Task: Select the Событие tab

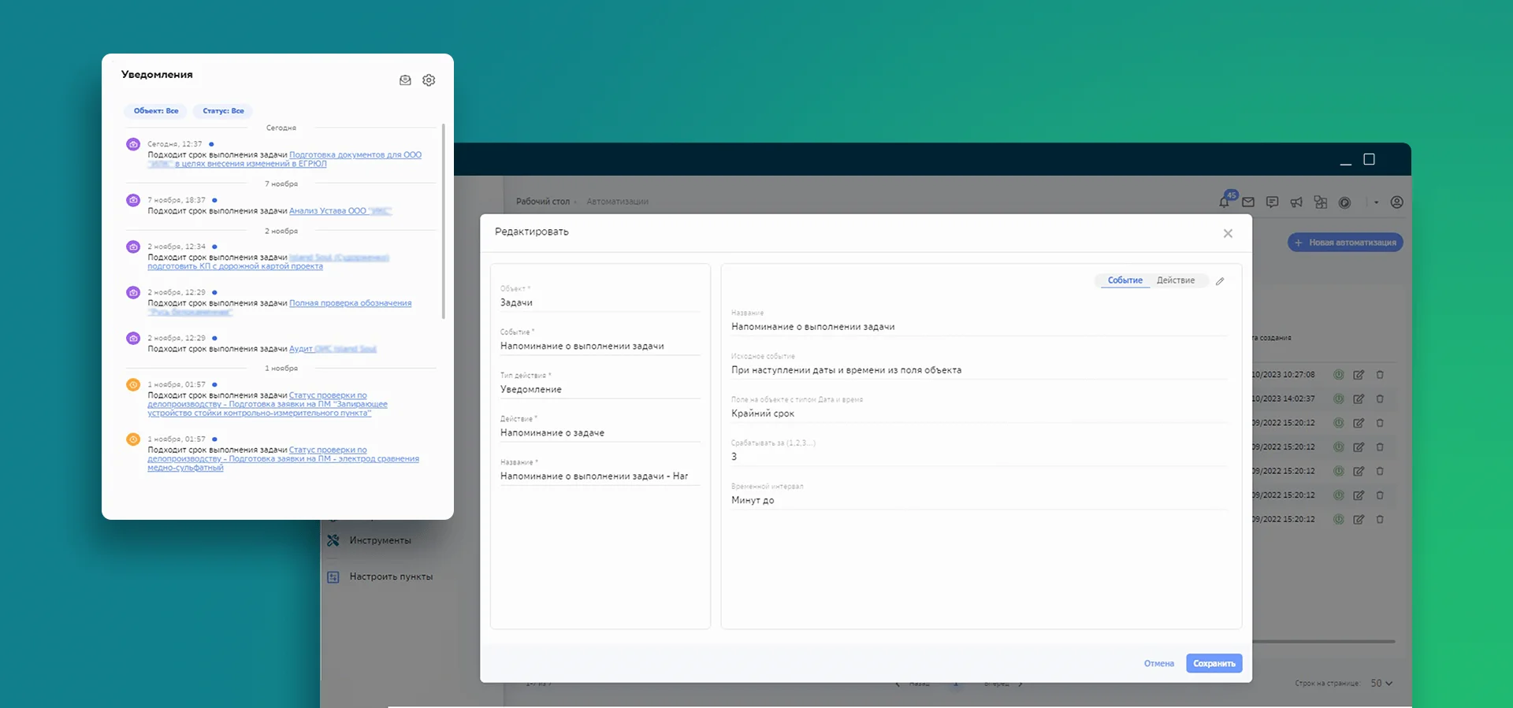Action: coord(1125,280)
